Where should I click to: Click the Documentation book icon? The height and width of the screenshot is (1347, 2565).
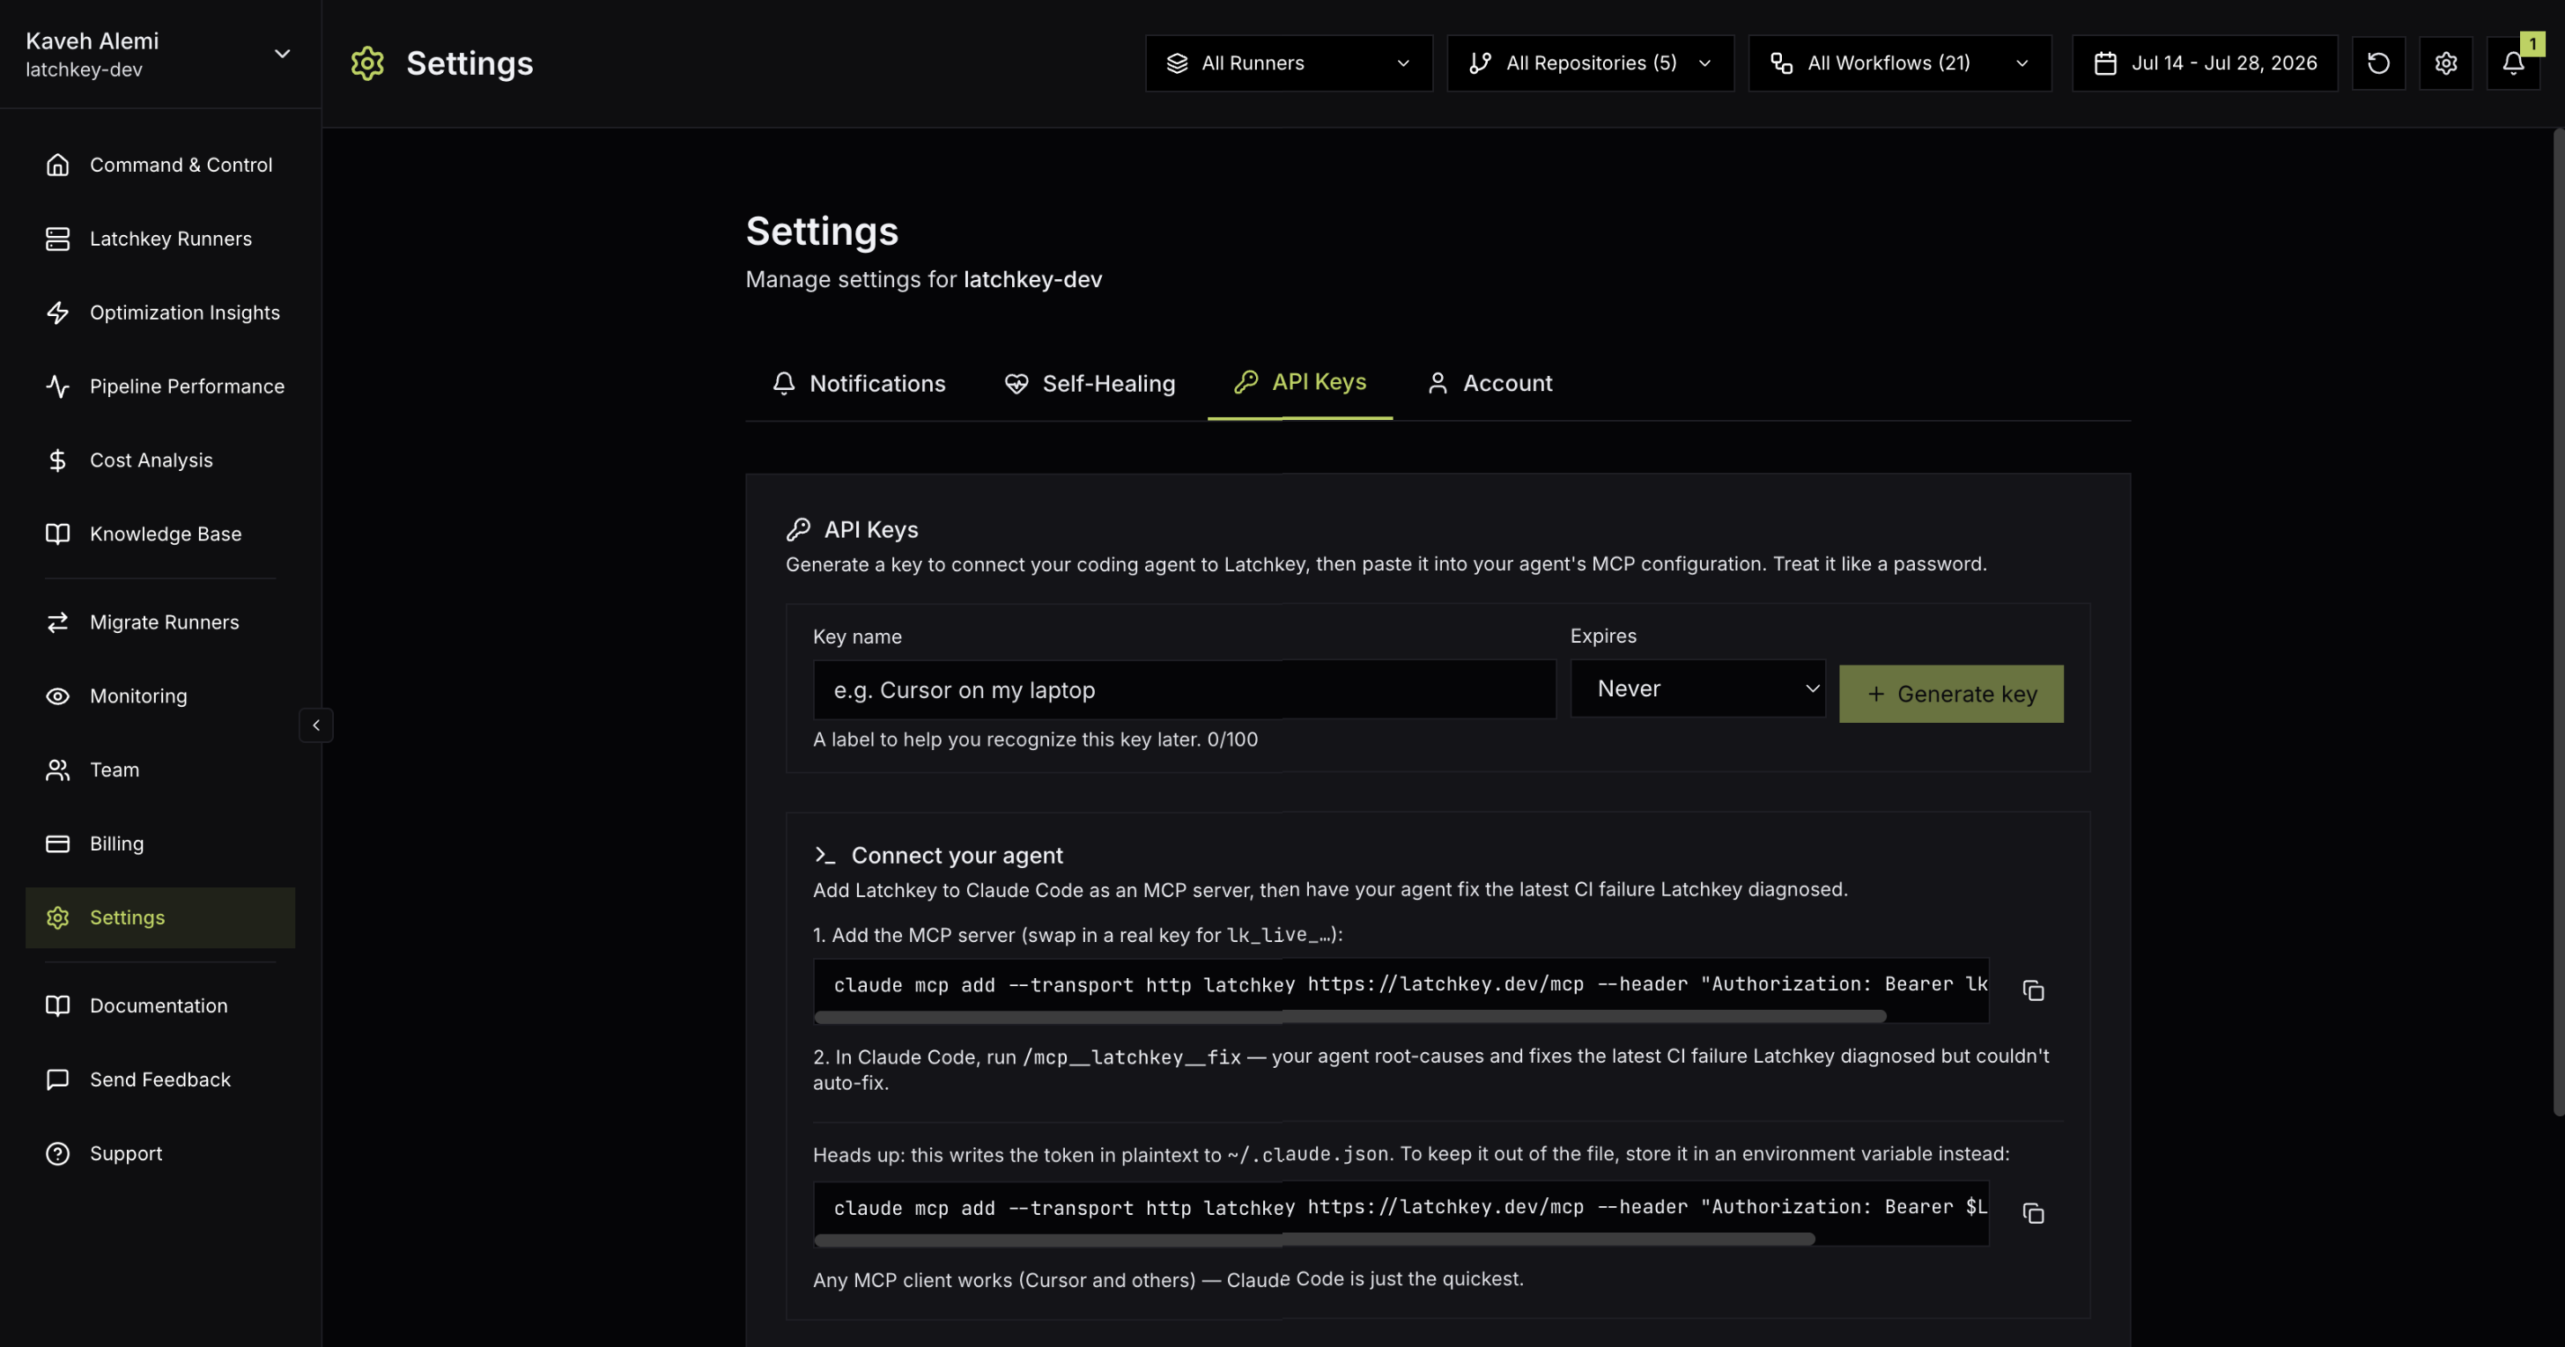58,1005
